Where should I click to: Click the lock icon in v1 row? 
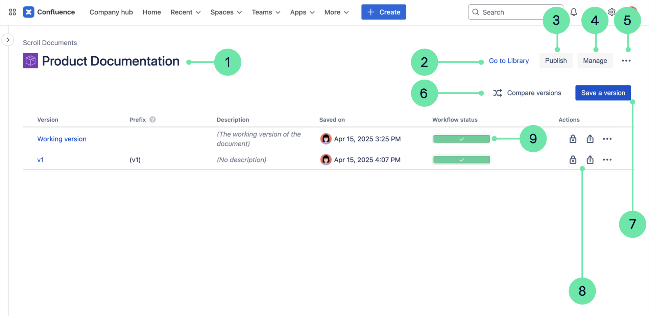[573, 160]
